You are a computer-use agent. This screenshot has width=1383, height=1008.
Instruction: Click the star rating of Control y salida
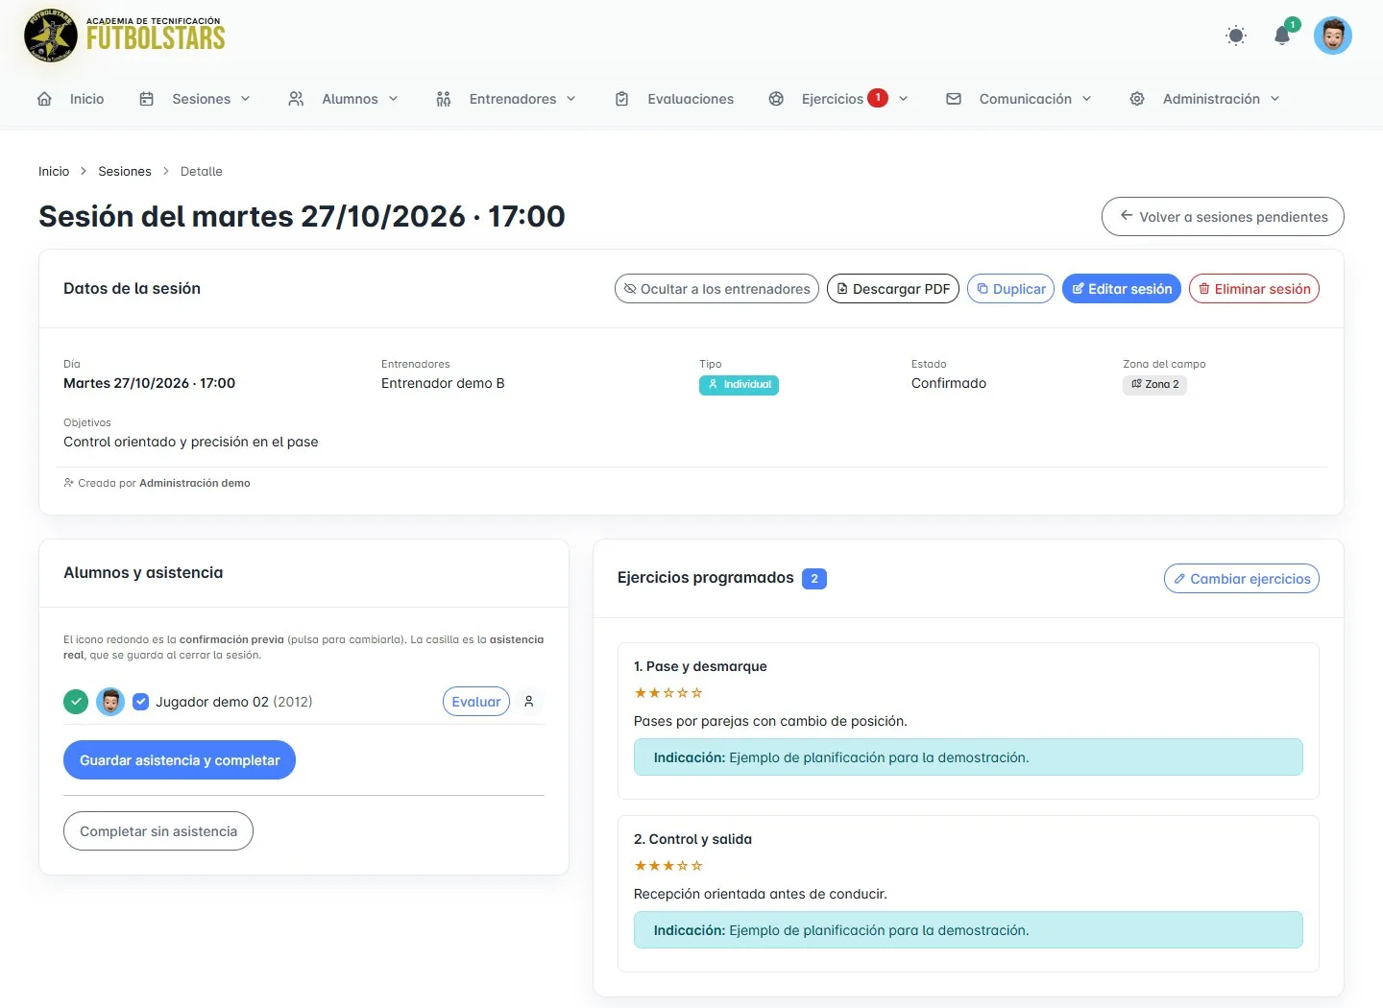[668, 866]
